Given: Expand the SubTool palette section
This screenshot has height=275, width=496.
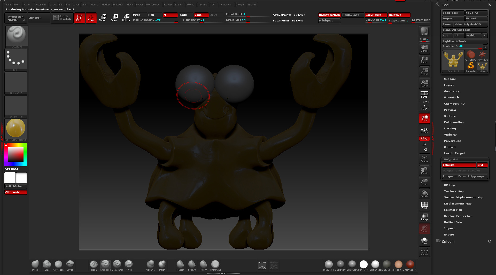Looking at the screenshot, I should point(450,79).
